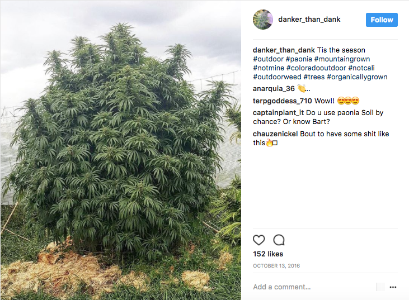Viewport: 409px width, 300px height.
Task: Open danker_than_dank profile avatar
Action: pos(262,20)
